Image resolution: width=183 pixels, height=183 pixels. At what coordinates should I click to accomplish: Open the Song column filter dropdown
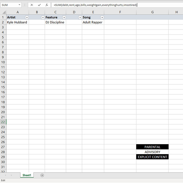pyautogui.click(x=102, y=17)
